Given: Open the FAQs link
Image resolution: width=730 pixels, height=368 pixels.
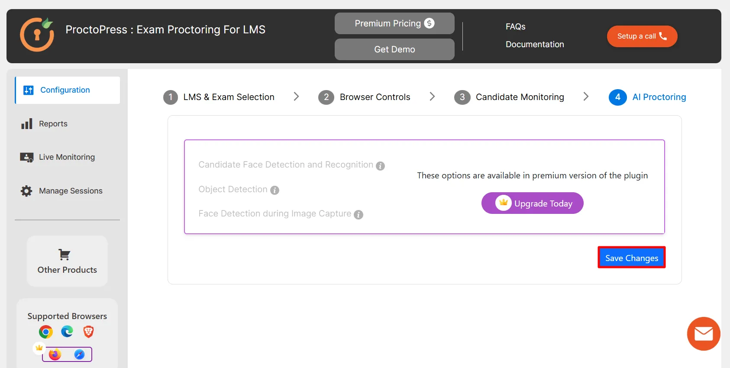Looking at the screenshot, I should tap(515, 26).
